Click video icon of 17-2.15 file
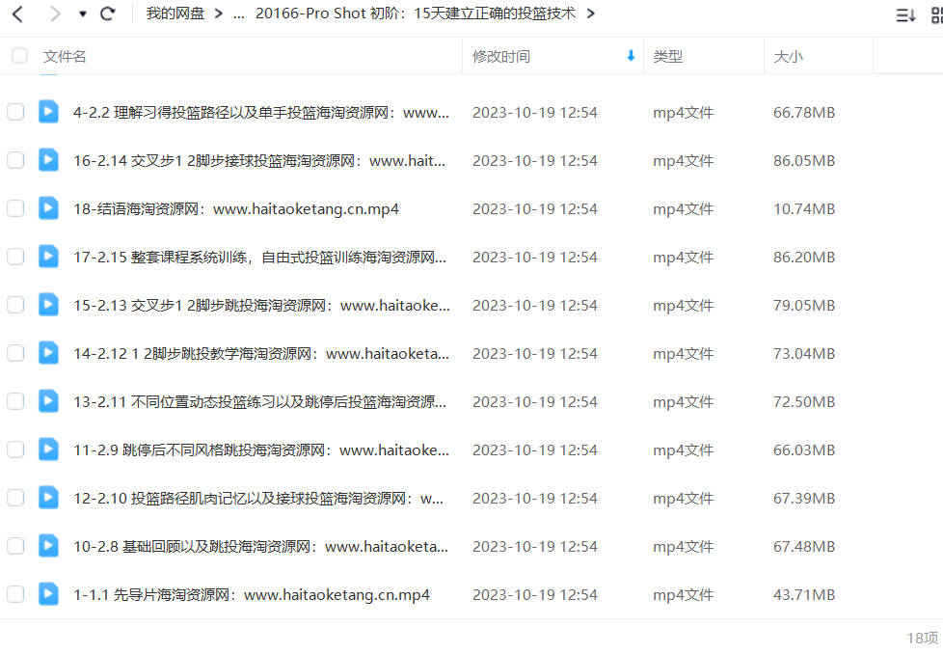Image resolution: width=943 pixels, height=654 pixels. tap(49, 257)
